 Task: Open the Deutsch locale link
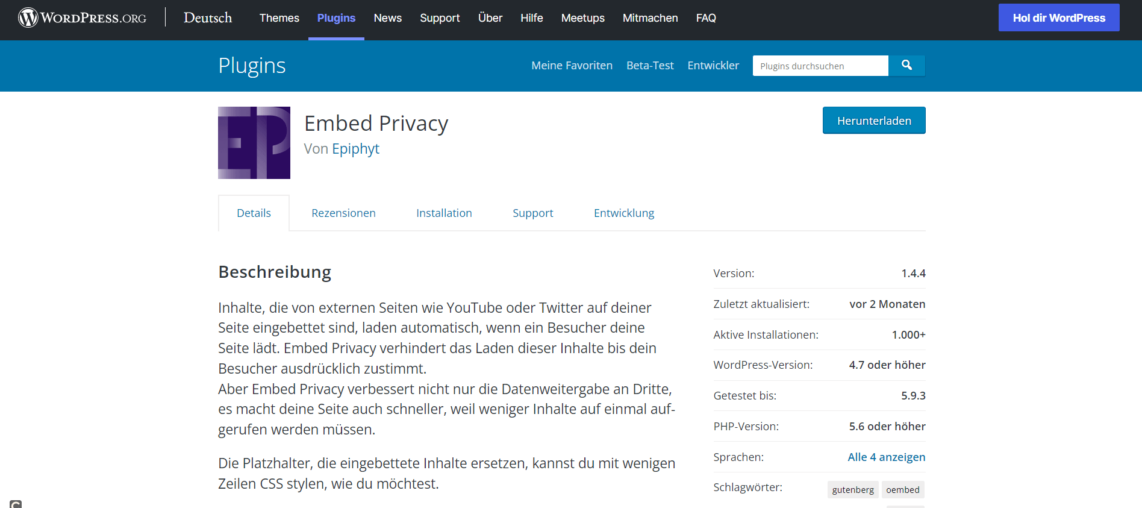click(x=208, y=18)
